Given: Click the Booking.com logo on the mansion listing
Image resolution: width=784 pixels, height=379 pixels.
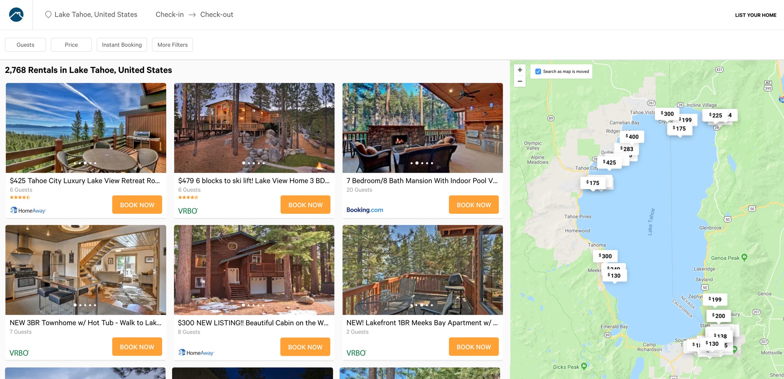Looking at the screenshot, I should (365, 210).
